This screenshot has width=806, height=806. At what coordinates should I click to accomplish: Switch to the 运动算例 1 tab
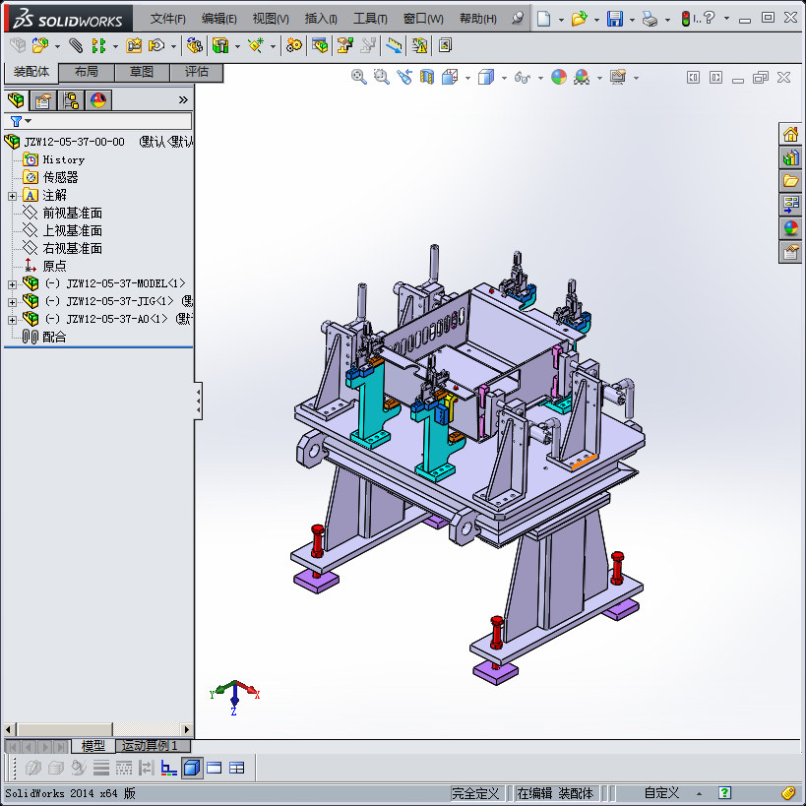point(154,745)
